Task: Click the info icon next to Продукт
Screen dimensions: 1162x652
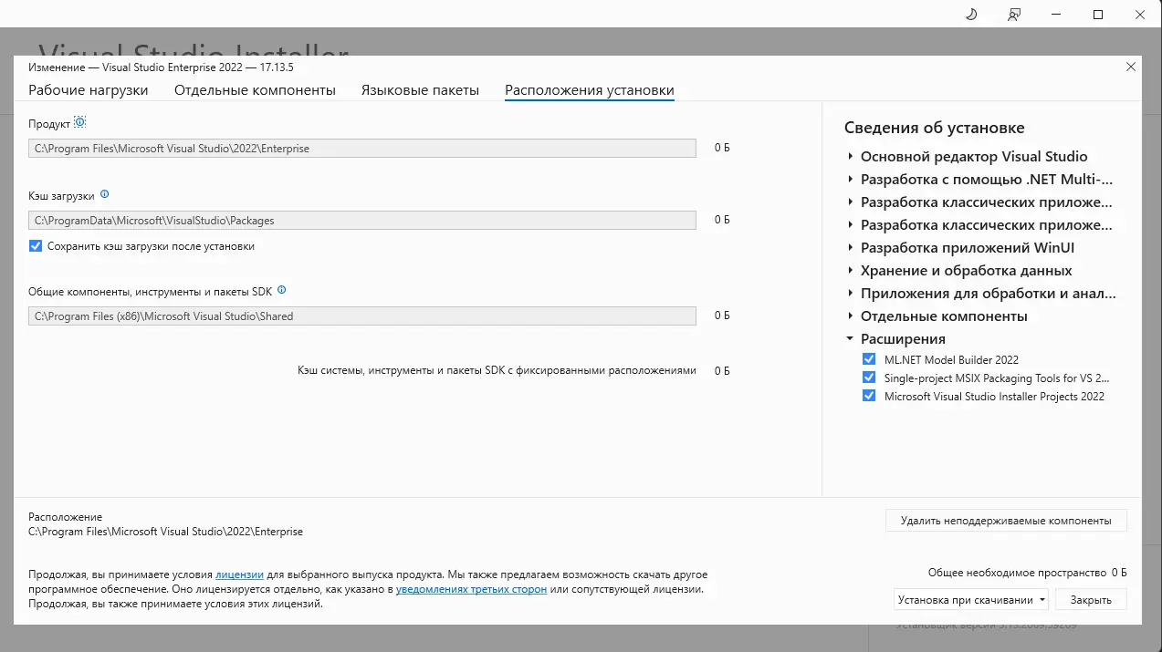Action: tap(80, 121)
